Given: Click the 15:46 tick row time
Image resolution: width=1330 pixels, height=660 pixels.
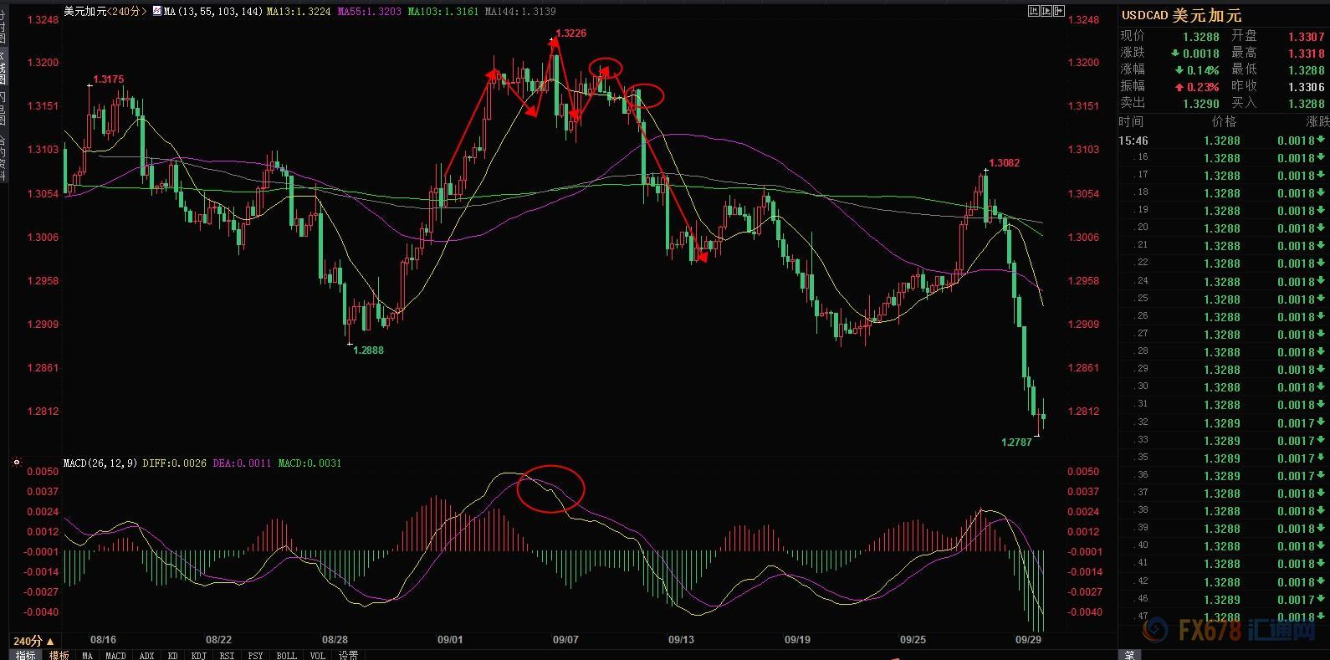Looking at the screenshot, I should point(1133,141).
